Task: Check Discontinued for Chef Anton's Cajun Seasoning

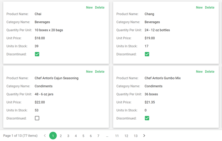Action: coord(37,118)
